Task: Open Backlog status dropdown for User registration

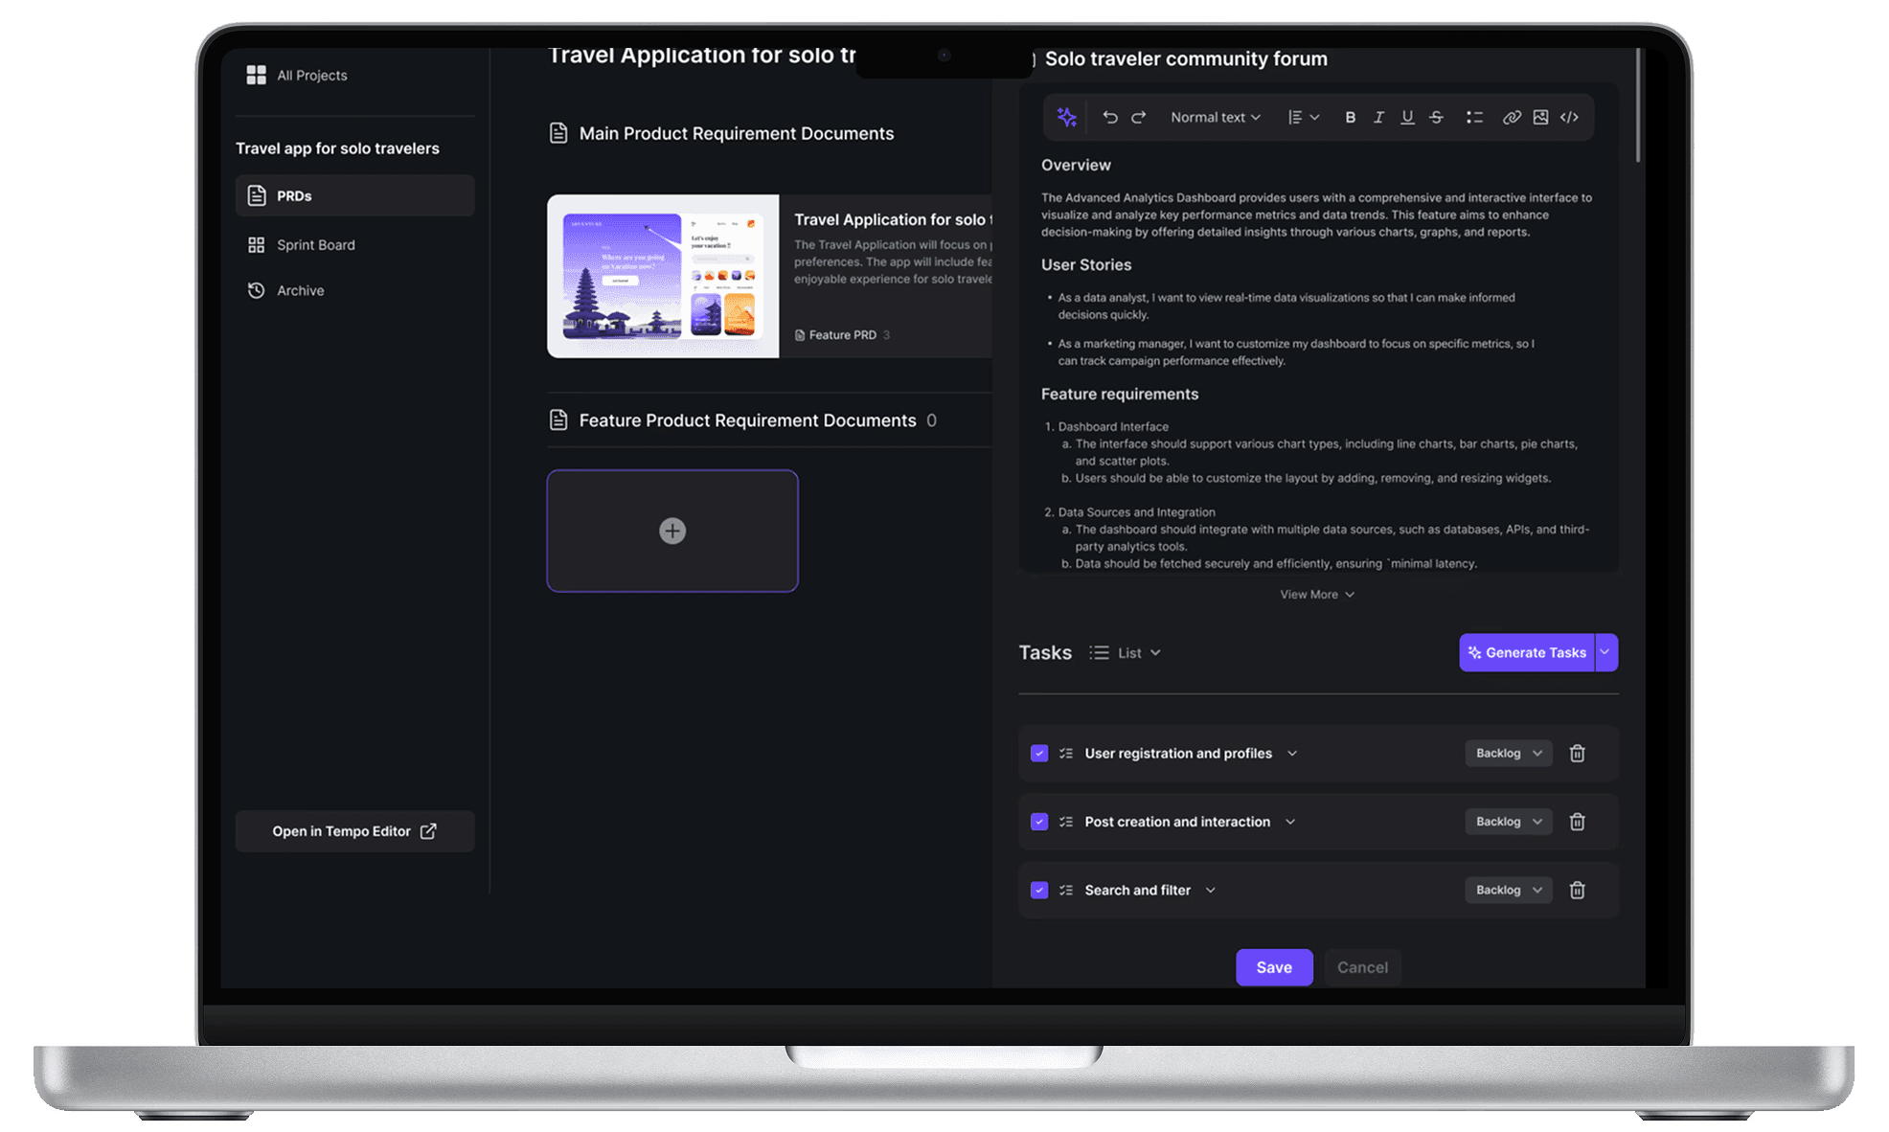Action: coord(1508,753)
